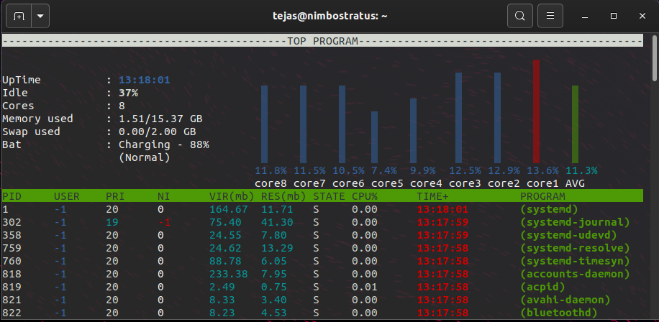Minimize the terminal window
Viewport: 659px width, 322px height.
[x=585, y=16]
